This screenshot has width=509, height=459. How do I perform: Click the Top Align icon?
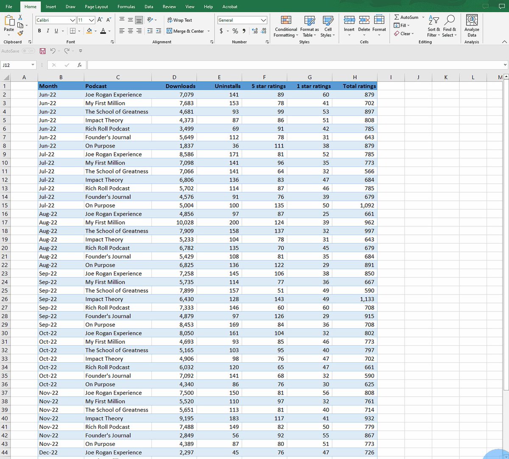tap(122, 20)
